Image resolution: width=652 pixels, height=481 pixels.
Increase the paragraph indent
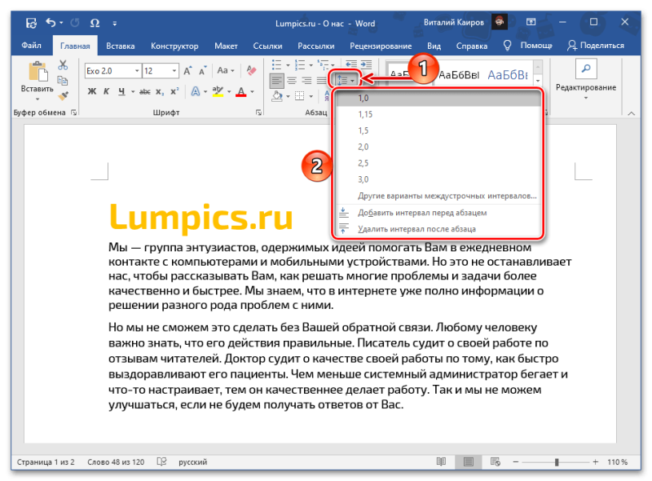366,64
